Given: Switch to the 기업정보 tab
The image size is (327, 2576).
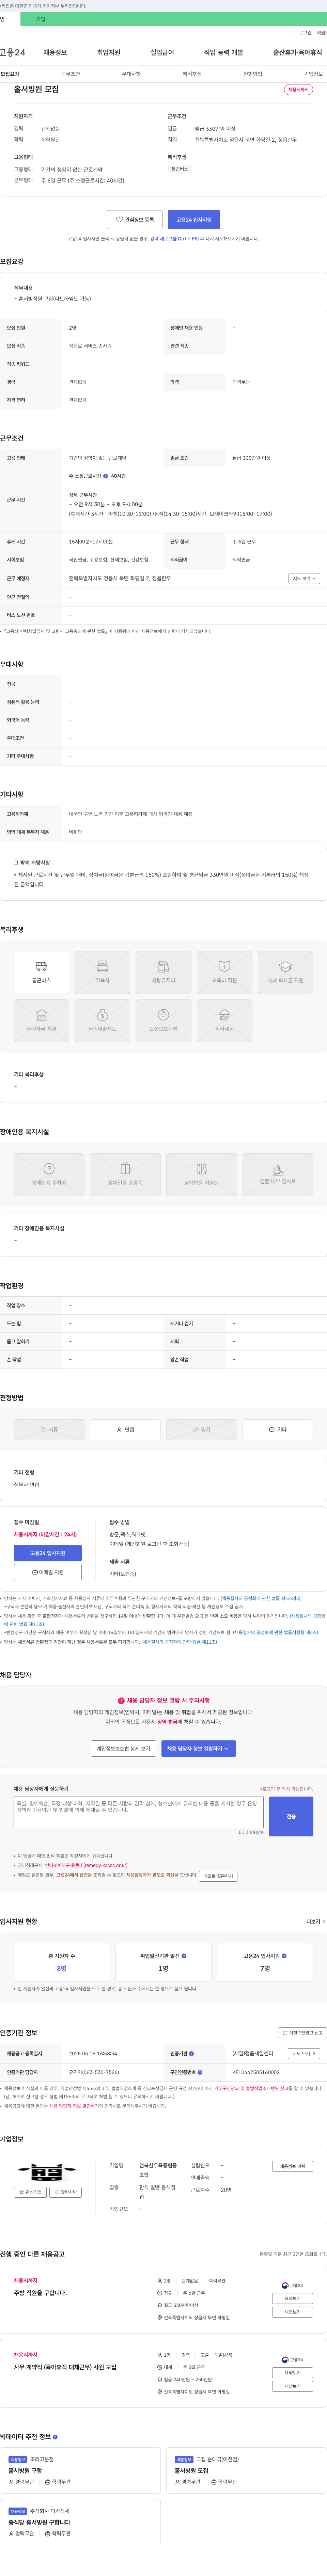Looking at the screenshot, I should click(313, 74).
